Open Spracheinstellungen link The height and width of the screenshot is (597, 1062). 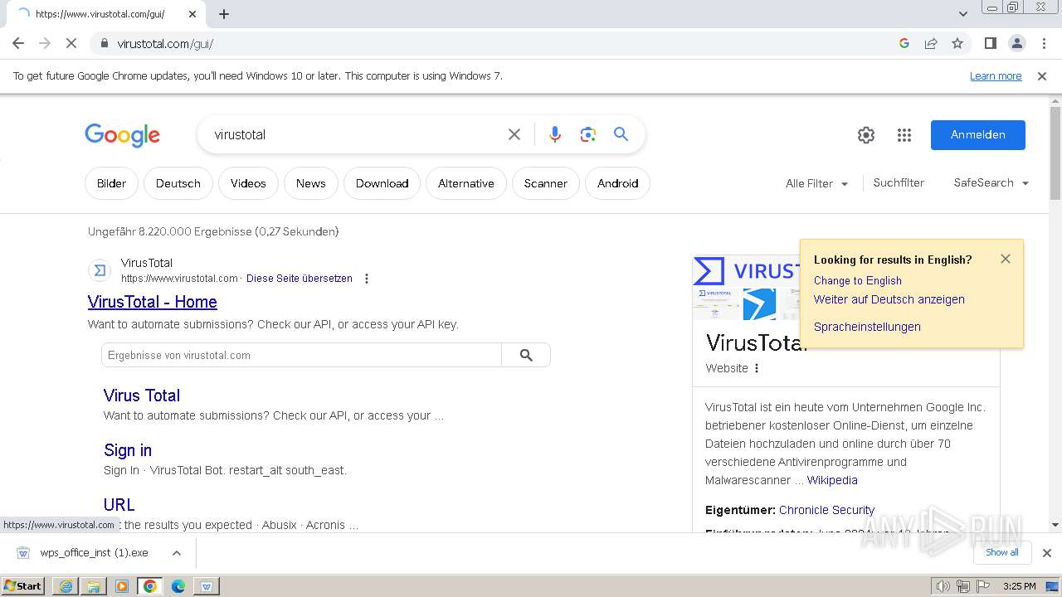point(867,327)
